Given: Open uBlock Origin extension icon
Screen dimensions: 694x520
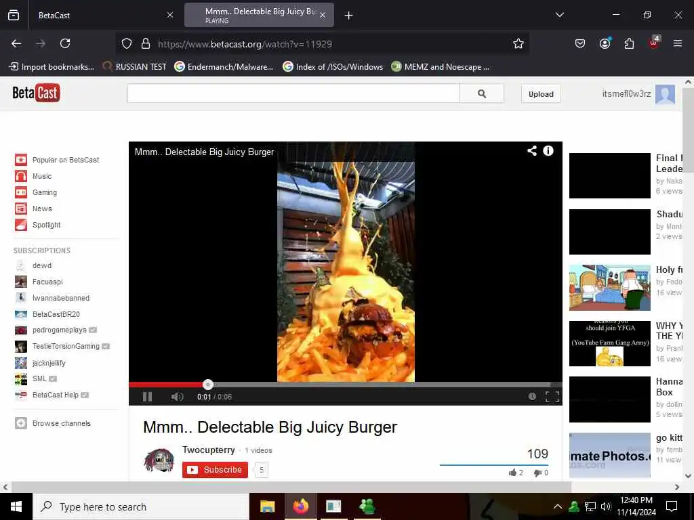Looking at the screenshot, I should pyautogui.click(x=654, y=43).
